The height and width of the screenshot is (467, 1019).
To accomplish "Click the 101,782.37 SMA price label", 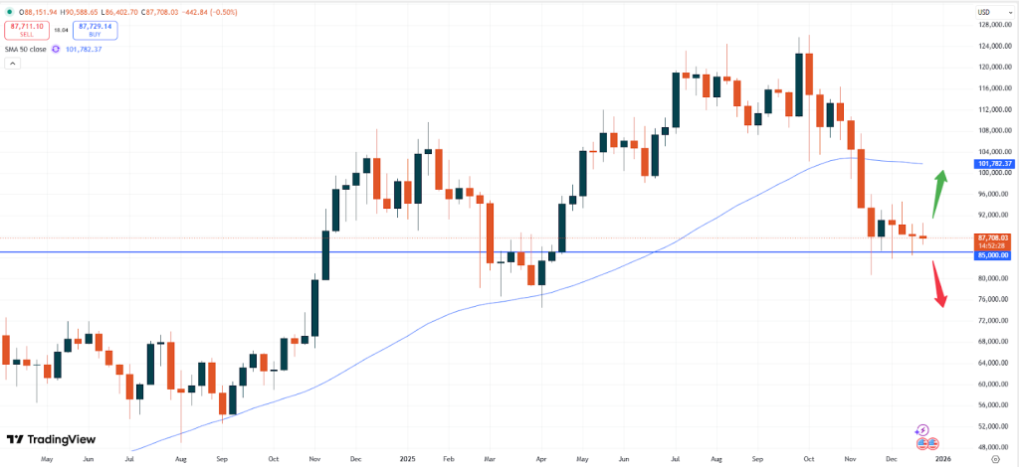I will tap(992, 163).
